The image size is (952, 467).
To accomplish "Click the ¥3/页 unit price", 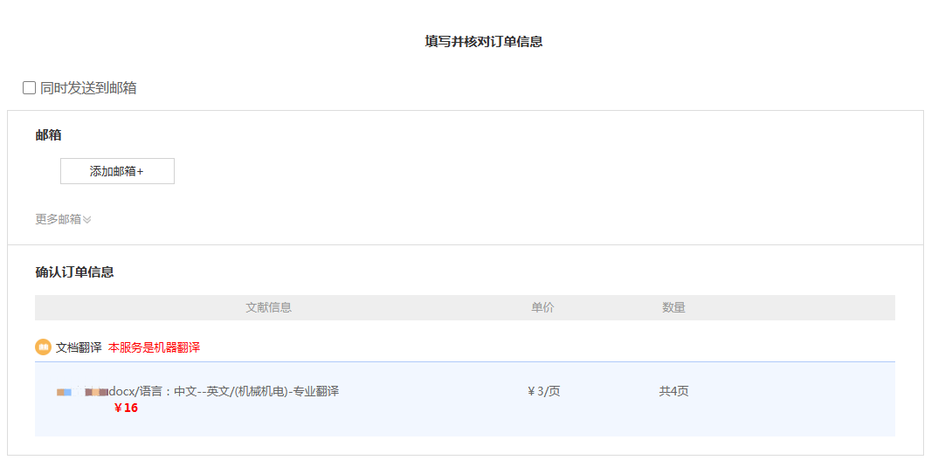I will pyautogui.click(x=544, y=391).
